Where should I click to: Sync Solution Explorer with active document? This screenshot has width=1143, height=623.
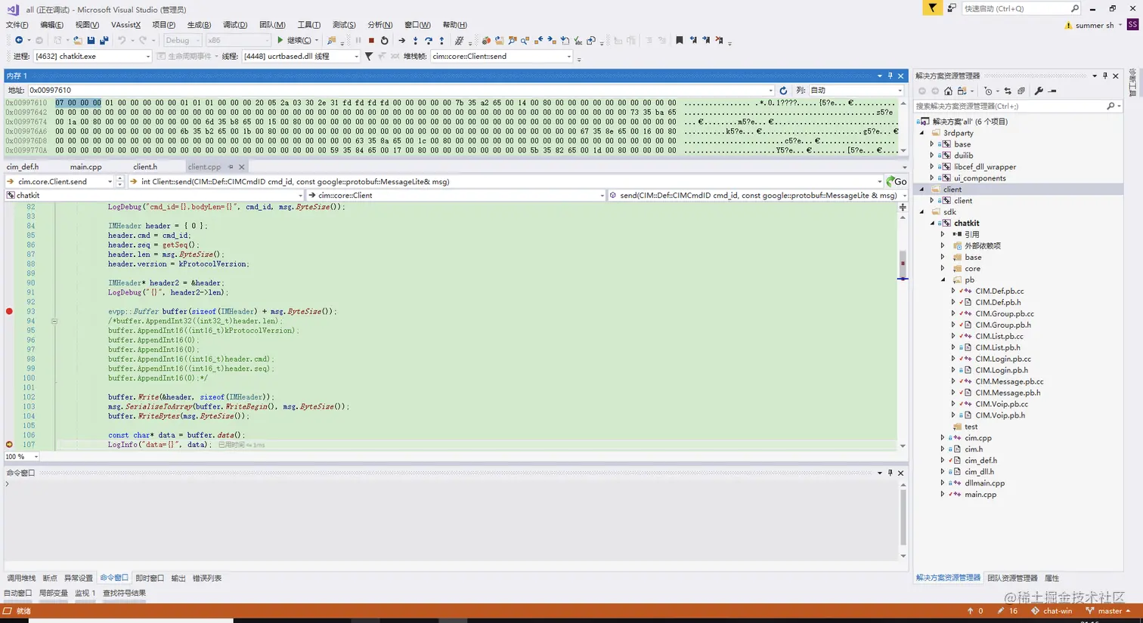click(x=1008, y=91)
